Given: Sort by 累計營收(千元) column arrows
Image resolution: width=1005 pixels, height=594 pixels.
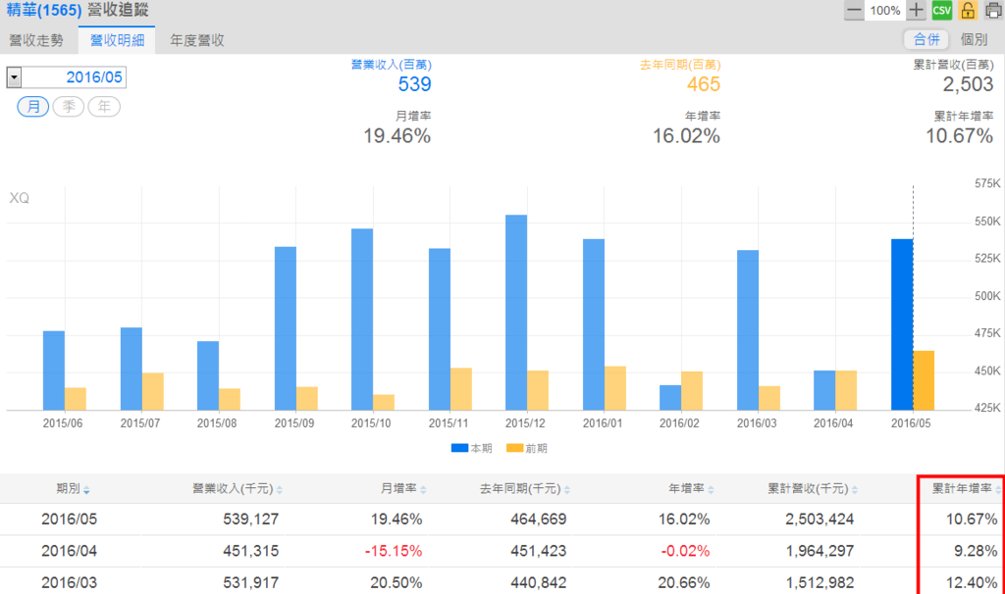Looking at the screenshot, I should [x=855, y=490].
